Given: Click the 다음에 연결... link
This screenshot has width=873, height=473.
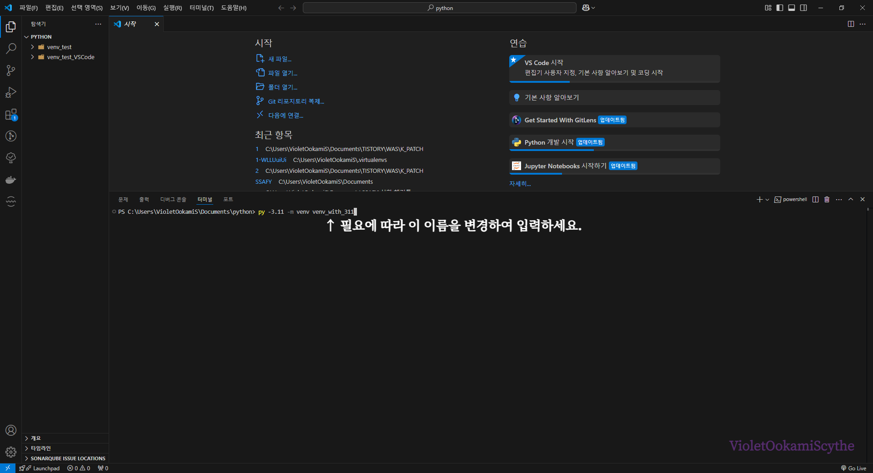Looking at the screenshot, I should coord(280,115).
